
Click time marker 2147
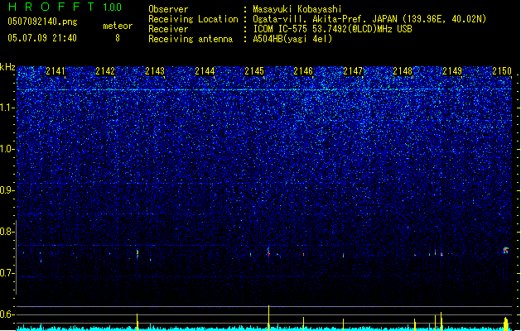(353, 70)
